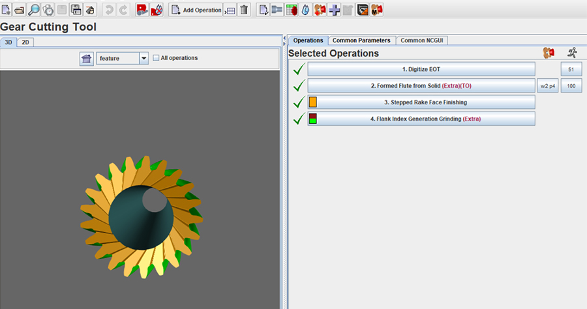Viewport: 587px width, 309px height.
Task: Click the running man icon
Action: [572, 53]
